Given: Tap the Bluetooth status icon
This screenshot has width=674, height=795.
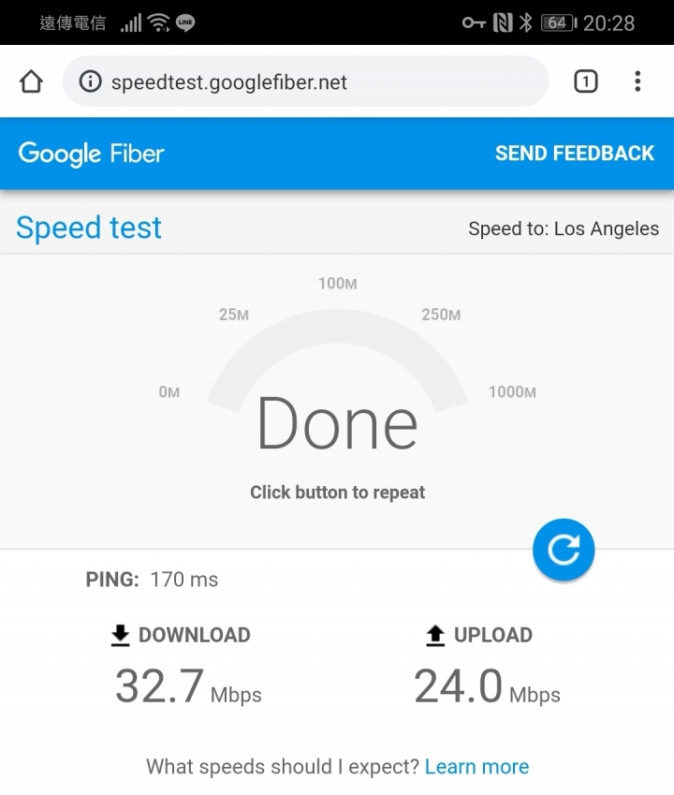Looking at the screenshot, I should pos(526,22).
